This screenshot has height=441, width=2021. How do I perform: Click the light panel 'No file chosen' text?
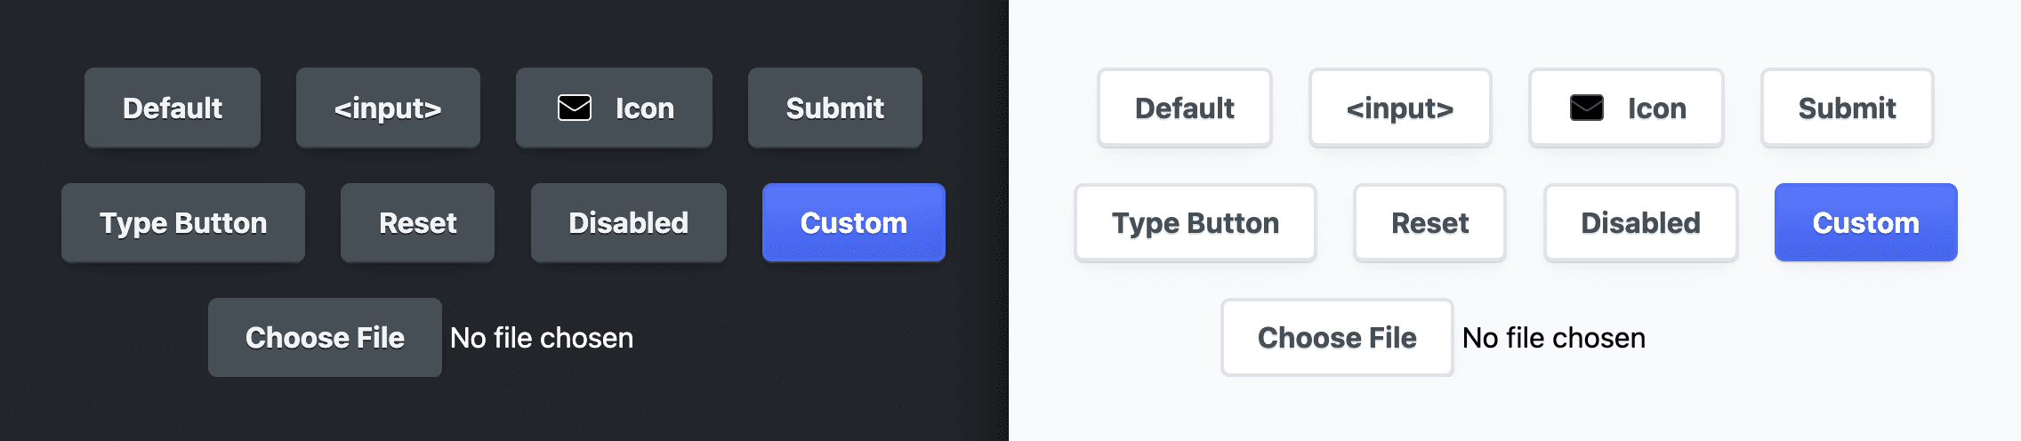click(1554, 338)
